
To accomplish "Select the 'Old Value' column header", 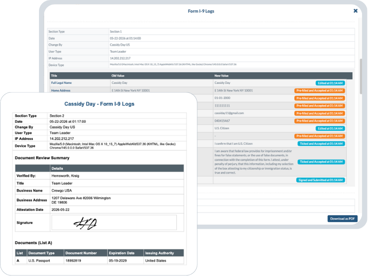I will 118,75.
